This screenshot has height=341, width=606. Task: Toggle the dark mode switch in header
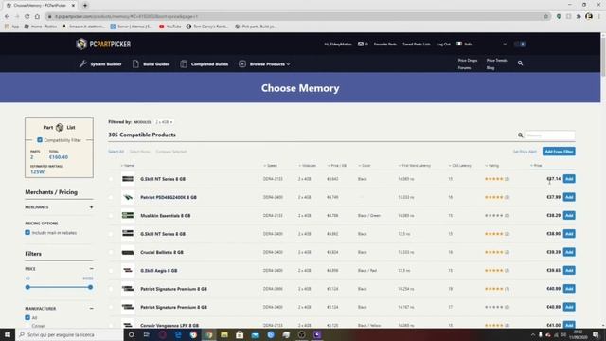click(520, 45)
